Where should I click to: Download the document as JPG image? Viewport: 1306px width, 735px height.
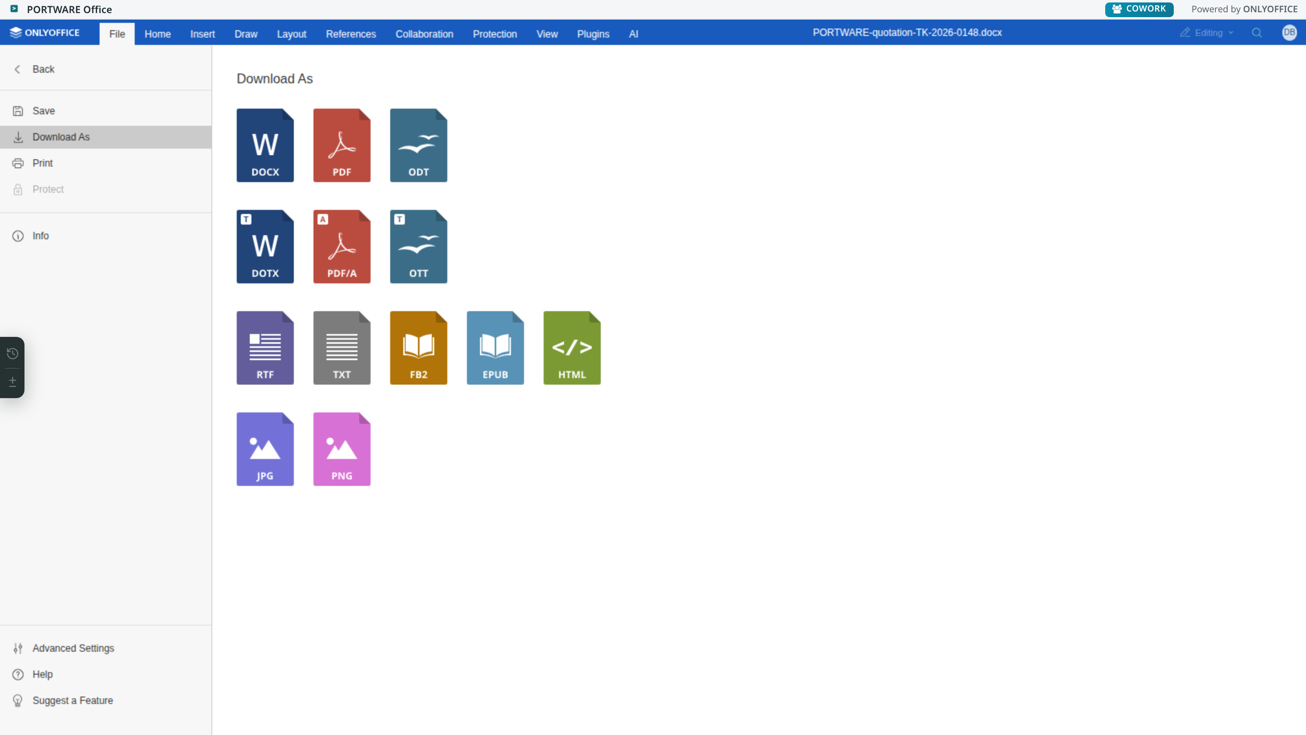point(265,449)
